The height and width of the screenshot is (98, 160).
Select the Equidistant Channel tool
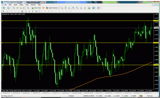coord(22,11)
